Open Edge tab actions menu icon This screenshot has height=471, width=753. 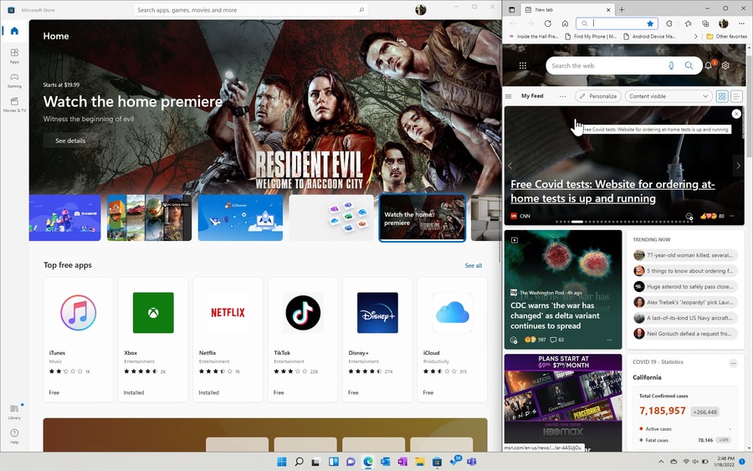click(x=511, y=9)
